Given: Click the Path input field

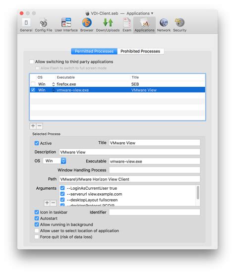Looking at the screenshot, I should (x=129, y=179).
